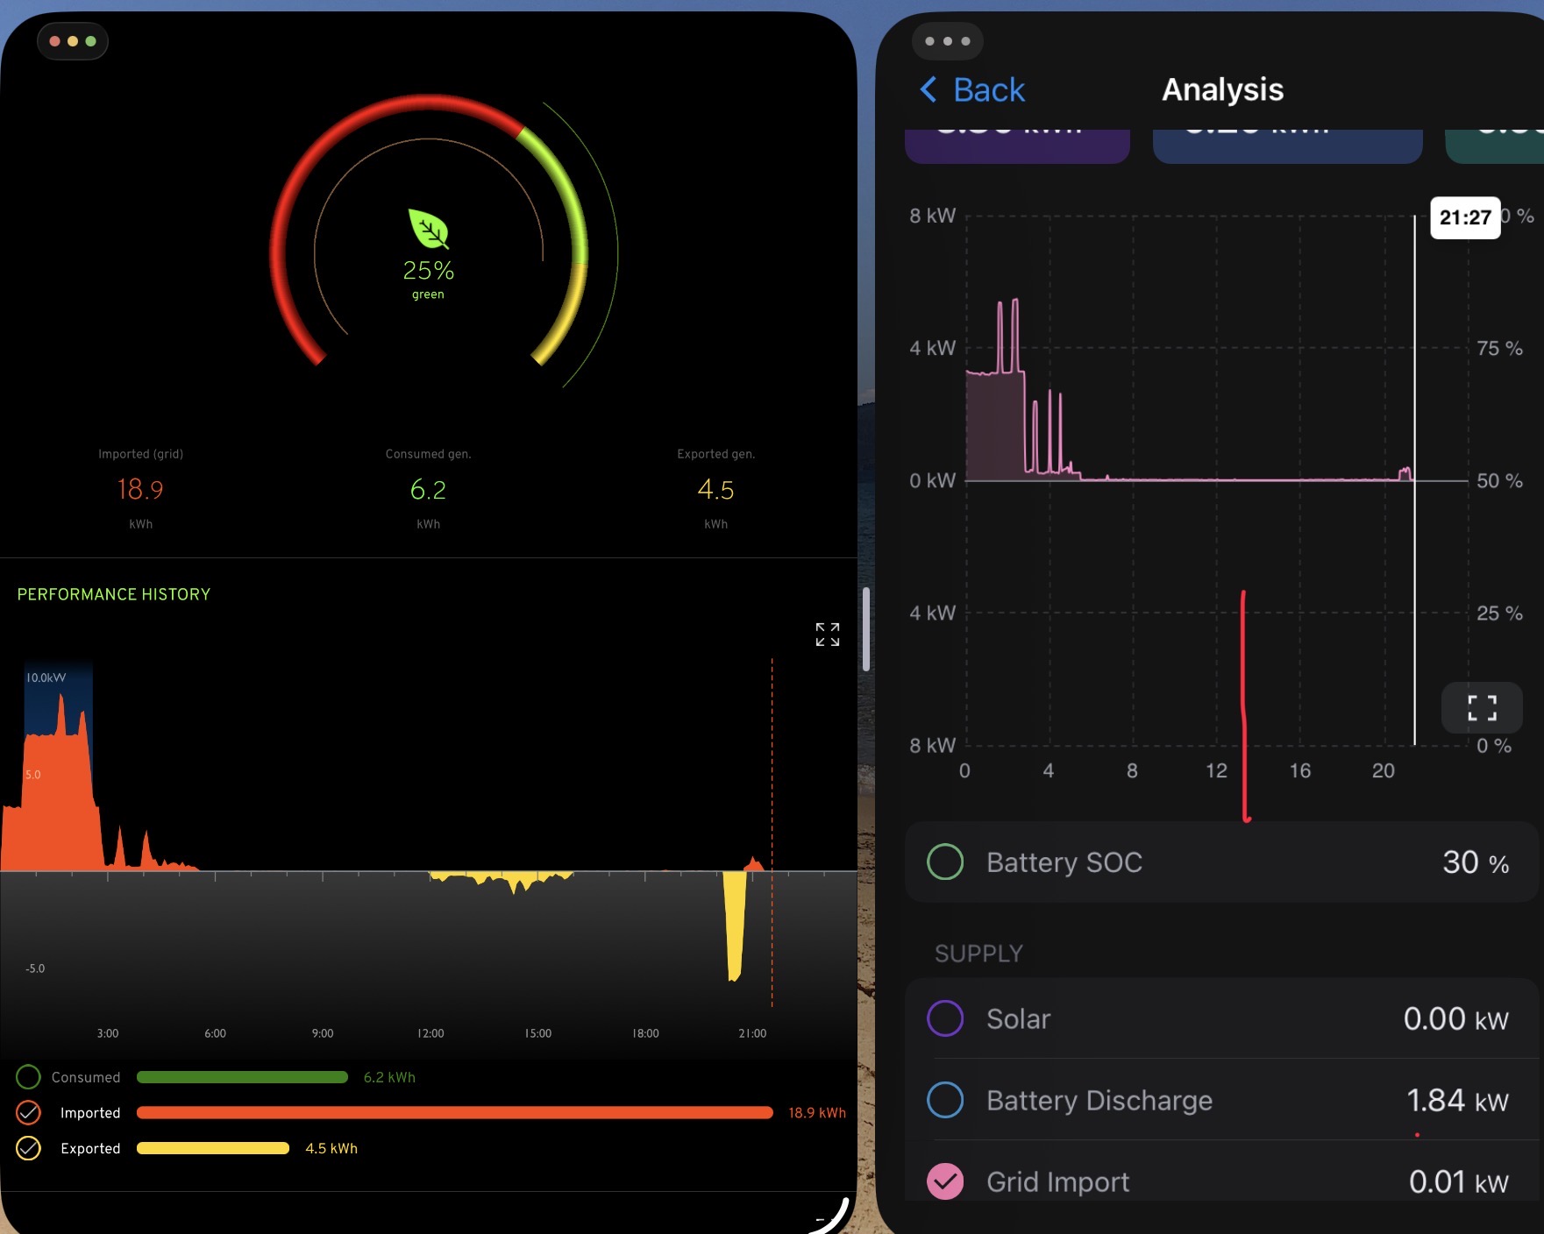Screen dimensions: 1544x1234
Task: Disable the Exported series checkmark
Action: (28, 1148)
